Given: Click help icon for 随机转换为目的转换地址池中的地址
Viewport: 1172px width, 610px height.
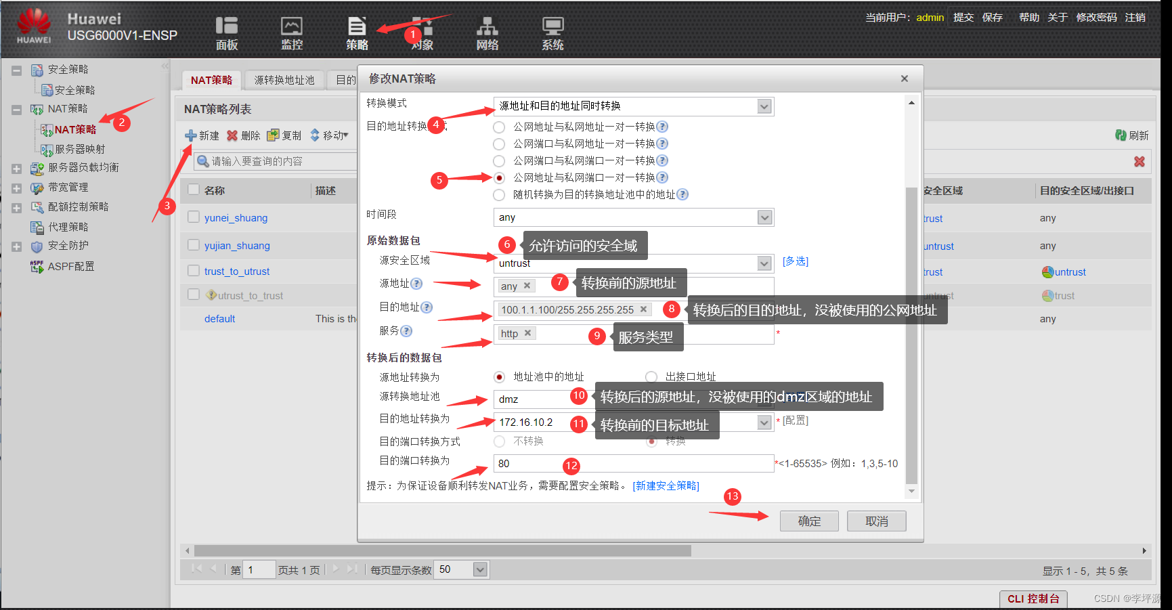Looking at the screenshot, I should 682,194.
